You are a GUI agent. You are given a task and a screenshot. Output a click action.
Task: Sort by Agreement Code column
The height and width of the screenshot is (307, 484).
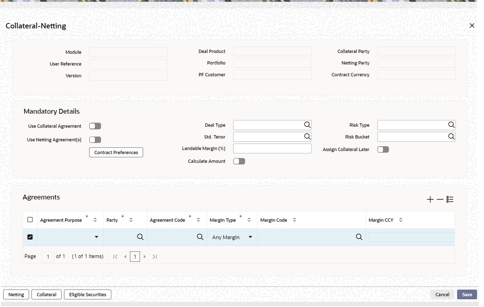click(x=198, y=220)
